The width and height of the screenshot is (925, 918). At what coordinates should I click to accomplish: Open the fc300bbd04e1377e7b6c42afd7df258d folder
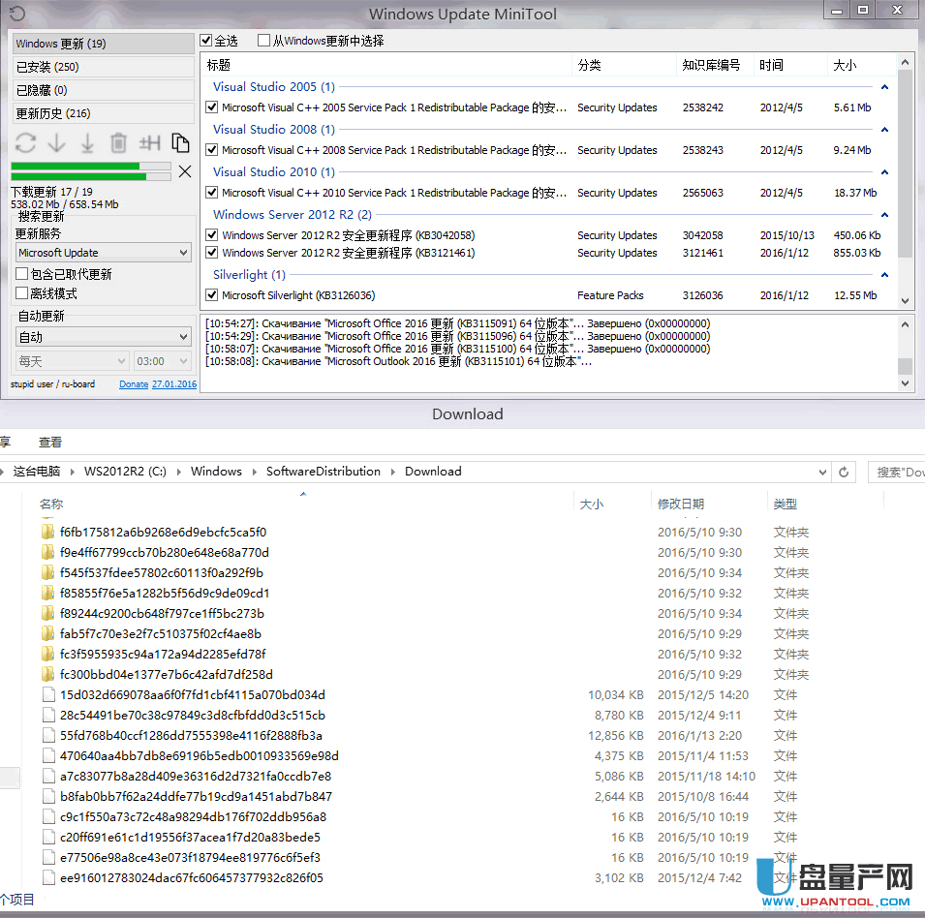pyautogui.click(x=165, y=674)
